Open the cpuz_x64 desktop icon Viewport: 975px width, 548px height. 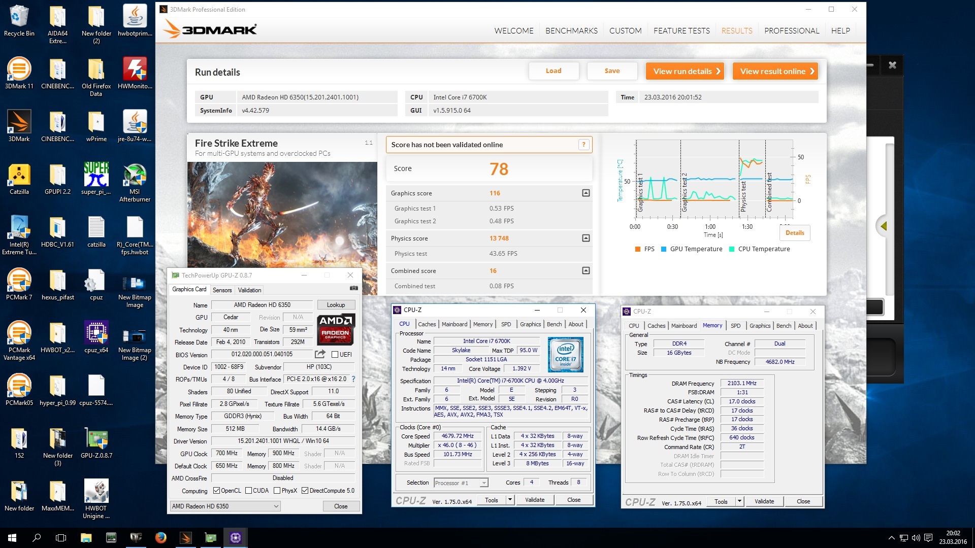click(96, 337)
